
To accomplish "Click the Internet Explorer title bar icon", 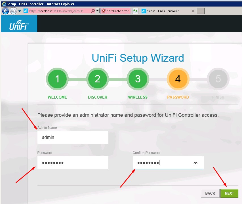I will [4, 4].
